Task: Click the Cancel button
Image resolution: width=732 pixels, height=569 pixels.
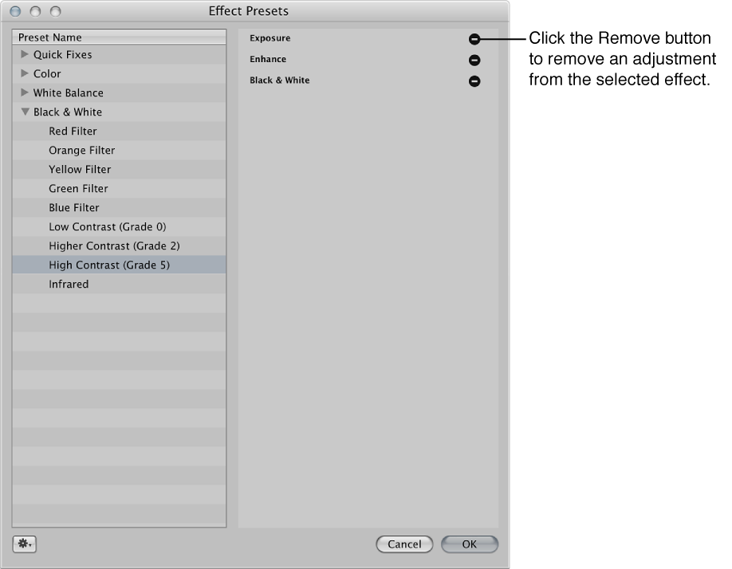Action: tap(404, 544)
